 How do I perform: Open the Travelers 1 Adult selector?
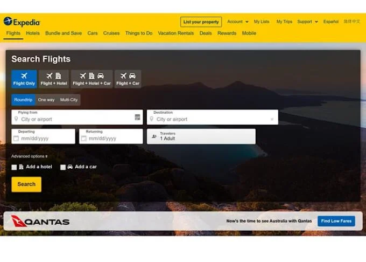click(x=201, y=136)
